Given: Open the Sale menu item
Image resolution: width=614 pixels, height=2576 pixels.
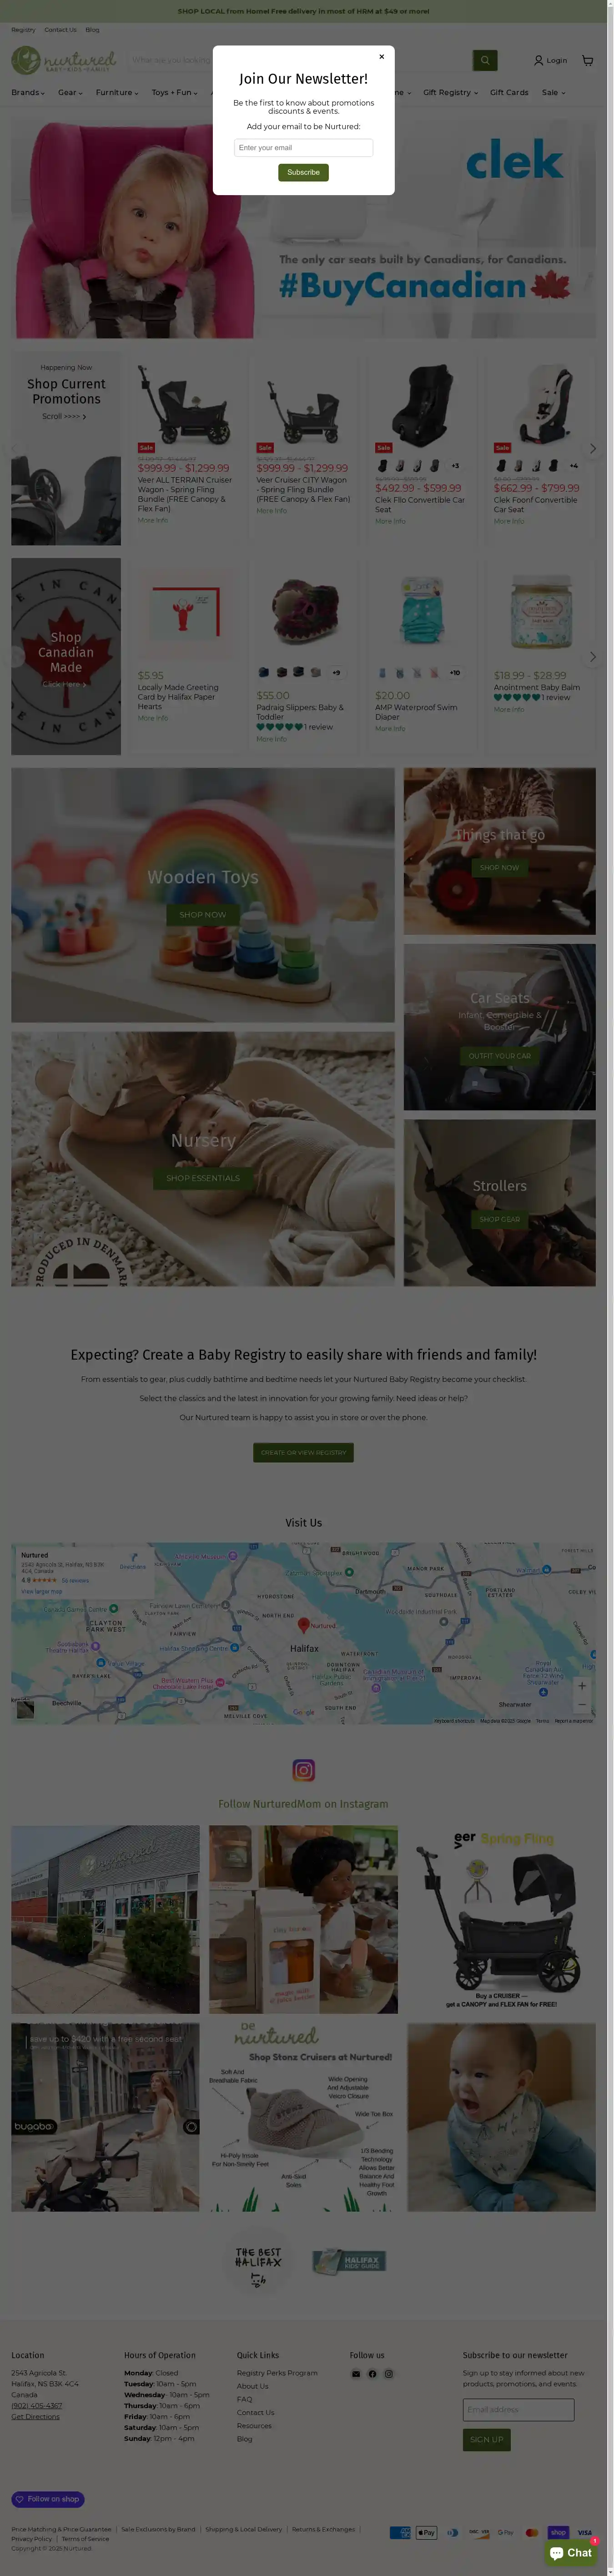Looking at the screenshot, I should click(553, 92).
